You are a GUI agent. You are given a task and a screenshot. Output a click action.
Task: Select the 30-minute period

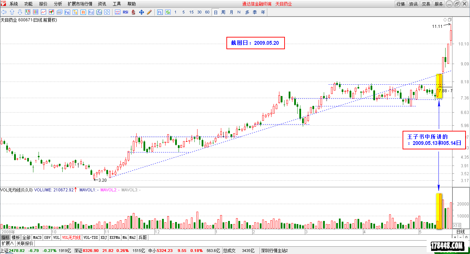pyautogui.click(x=199, y=12)
